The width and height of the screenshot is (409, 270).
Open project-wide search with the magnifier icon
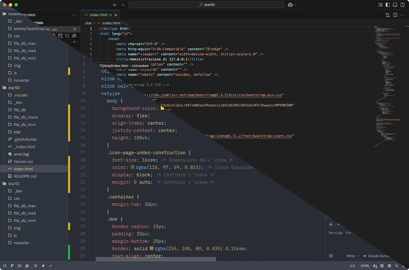point(36,266)
